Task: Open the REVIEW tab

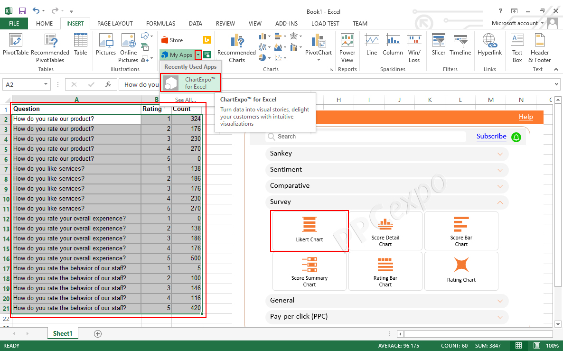Action: (x=225, y=23)
